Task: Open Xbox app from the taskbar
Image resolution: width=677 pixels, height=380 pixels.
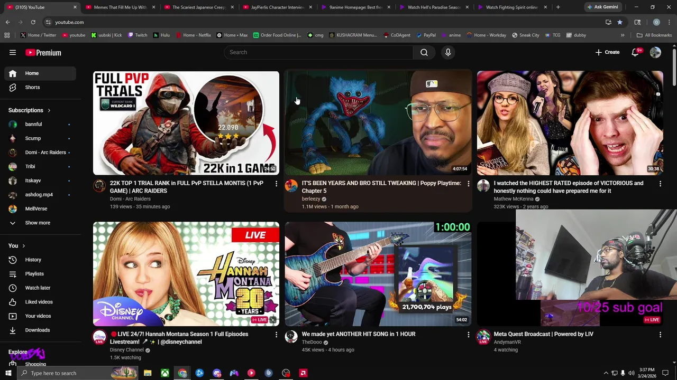Action: point(165,373)
